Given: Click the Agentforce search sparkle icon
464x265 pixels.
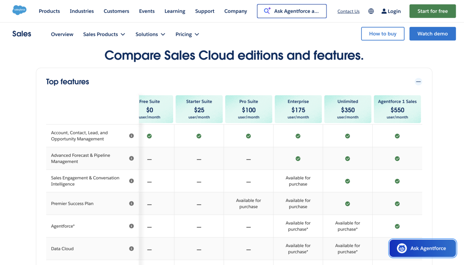Looking at the screenshot, I should (x=267, y=11).
